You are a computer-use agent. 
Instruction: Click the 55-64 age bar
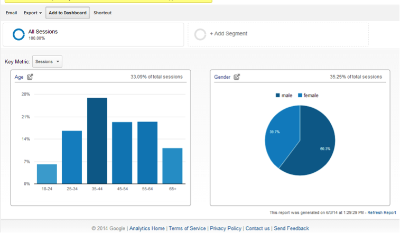(147, 153)
